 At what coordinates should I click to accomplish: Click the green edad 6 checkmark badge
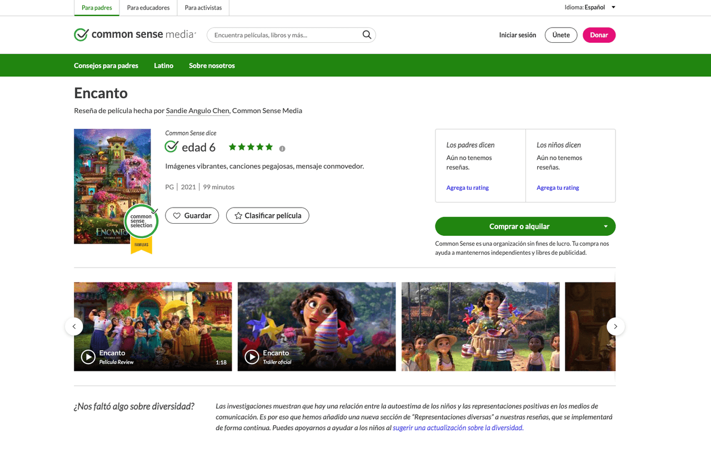tap(171, 147)
